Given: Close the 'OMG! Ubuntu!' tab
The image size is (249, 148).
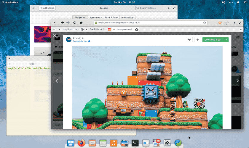Looking at the screenshot, I should tap(87, 29).
